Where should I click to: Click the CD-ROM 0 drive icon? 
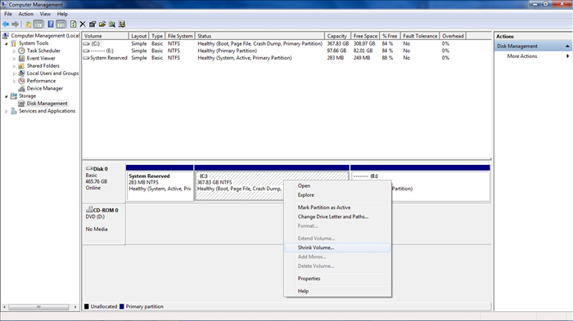click(x=88, y=210)
